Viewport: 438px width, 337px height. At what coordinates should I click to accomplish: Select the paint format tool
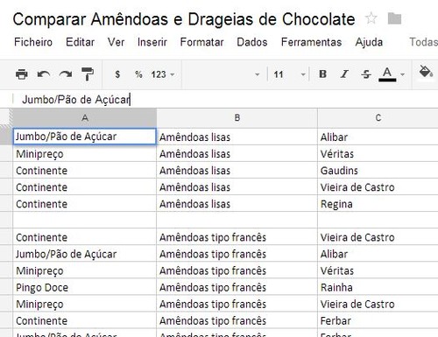point(88,74)
